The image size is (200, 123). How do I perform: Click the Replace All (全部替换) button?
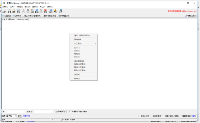click(x=61, y=111)
